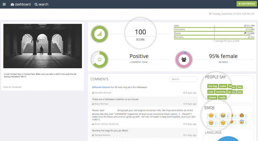Click the Likes thumbs-up icon
The image size is (258, 141).
coord(245,26)
